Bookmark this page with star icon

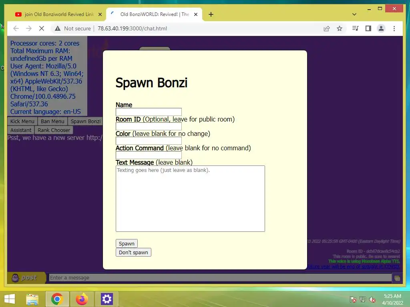[x=340, y=28]
